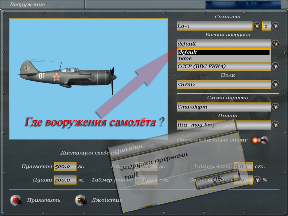Click the Запас топлива value field
The image size is (288, 216).
tap(243, 180)
